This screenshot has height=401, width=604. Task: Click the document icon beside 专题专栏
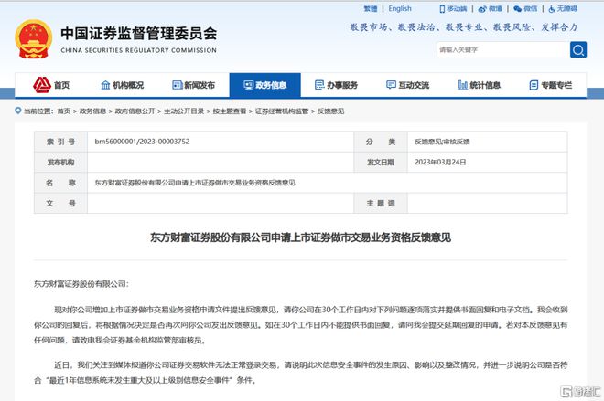tap(534, 85)
